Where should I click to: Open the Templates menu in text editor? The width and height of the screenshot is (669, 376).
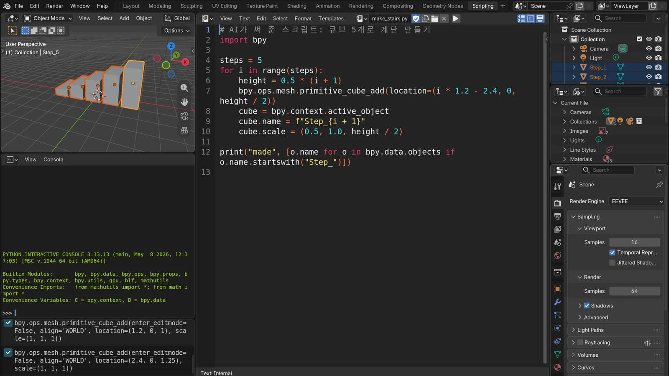coord(331,18)
